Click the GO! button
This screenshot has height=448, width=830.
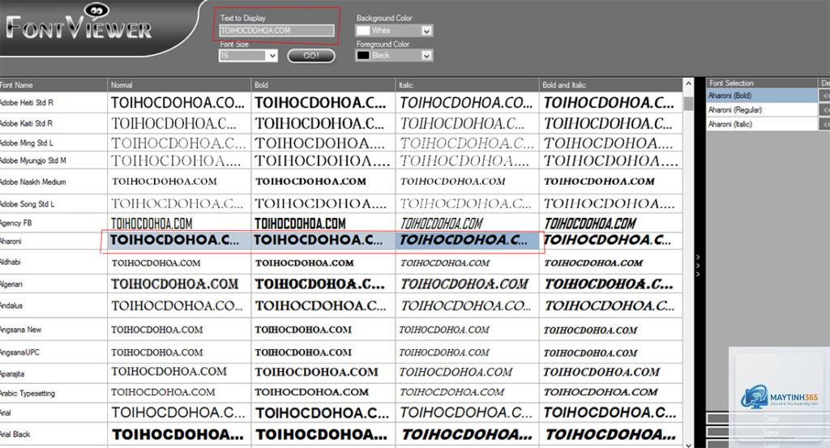(x=311, y=56)
